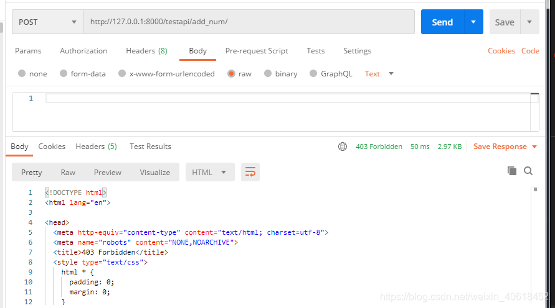Click the 403 Forbidden status text
The image size is (555, 308).
(x=379, y=147)
